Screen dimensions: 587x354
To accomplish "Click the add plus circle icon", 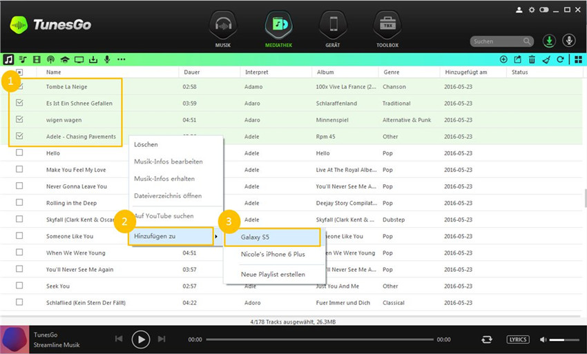I will tap(503, 59).
